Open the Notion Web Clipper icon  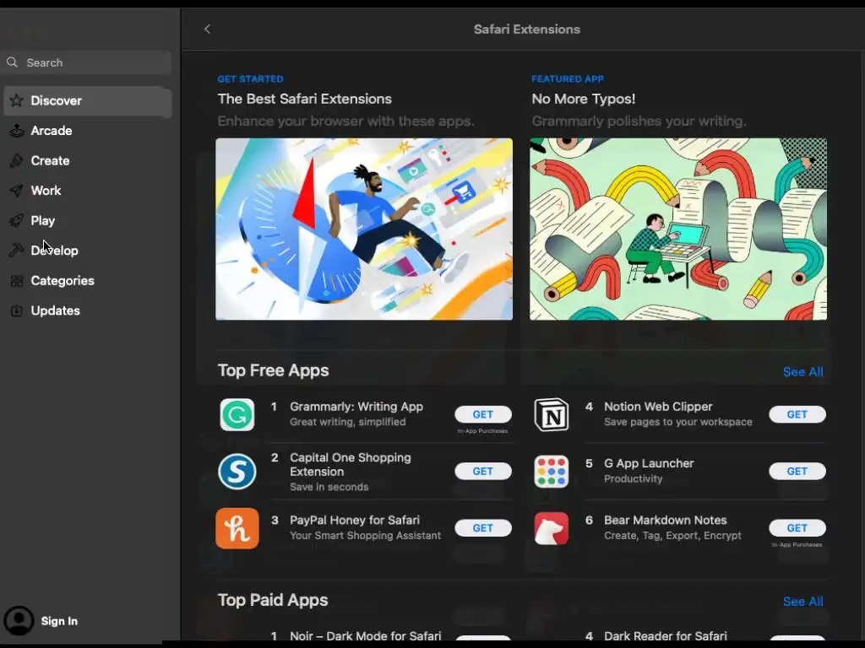(x=551, y=414)
